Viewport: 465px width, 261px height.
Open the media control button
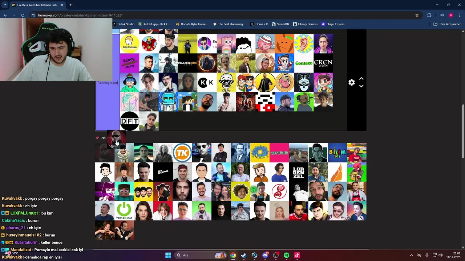(442, 15)
